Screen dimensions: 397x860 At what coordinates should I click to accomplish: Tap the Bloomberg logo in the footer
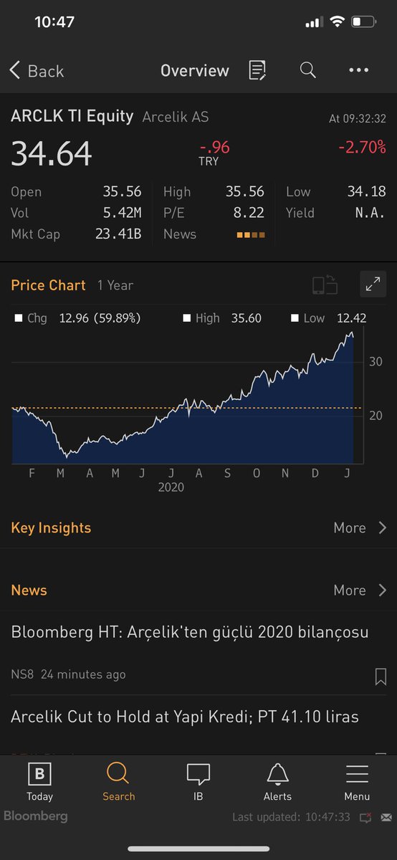(36, 816)
